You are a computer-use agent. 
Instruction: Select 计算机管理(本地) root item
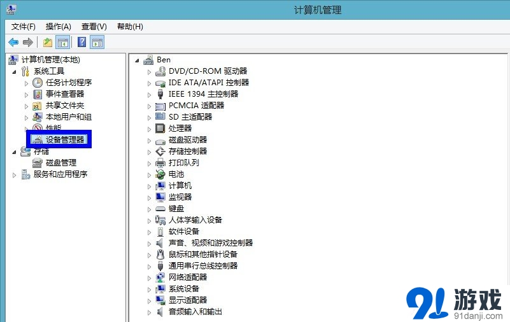(x=51, y=60)
